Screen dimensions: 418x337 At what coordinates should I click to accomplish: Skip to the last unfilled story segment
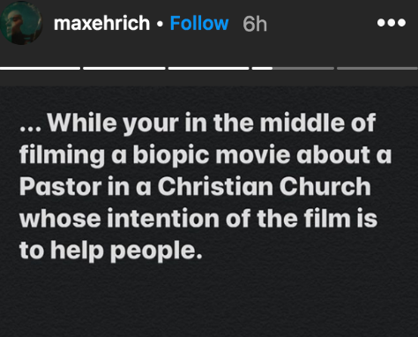tap(377, 69)
